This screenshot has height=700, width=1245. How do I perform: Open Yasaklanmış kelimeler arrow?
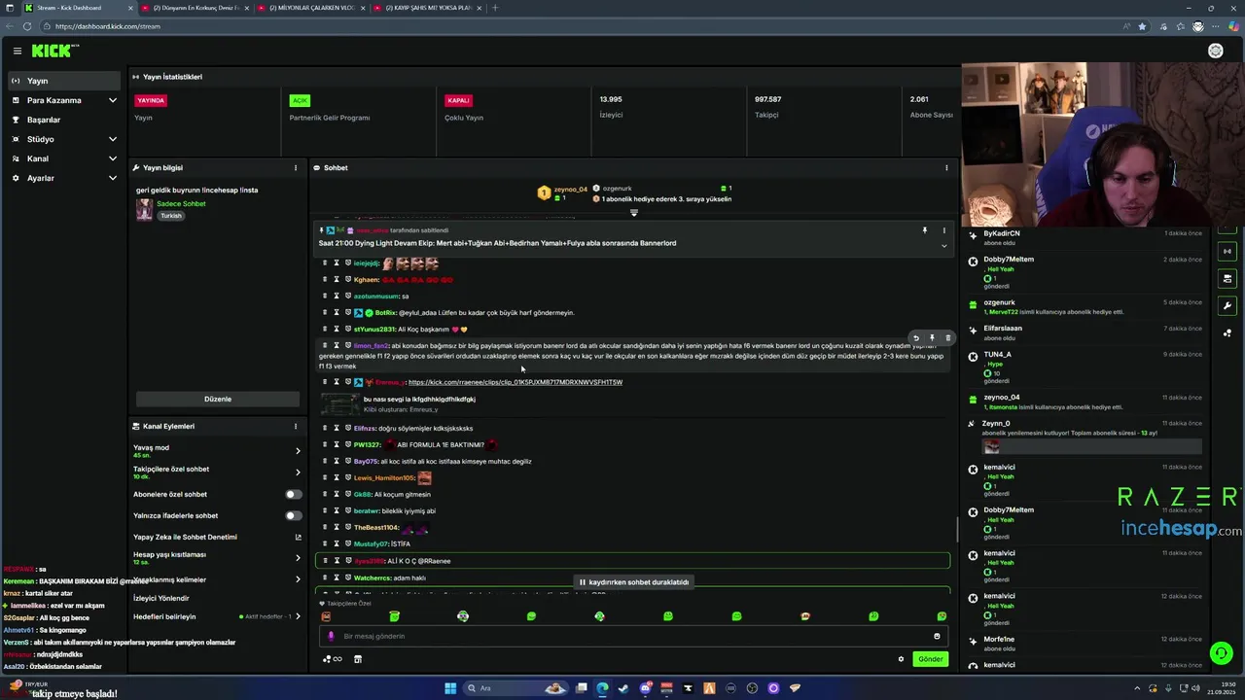[x=298, y=579]
